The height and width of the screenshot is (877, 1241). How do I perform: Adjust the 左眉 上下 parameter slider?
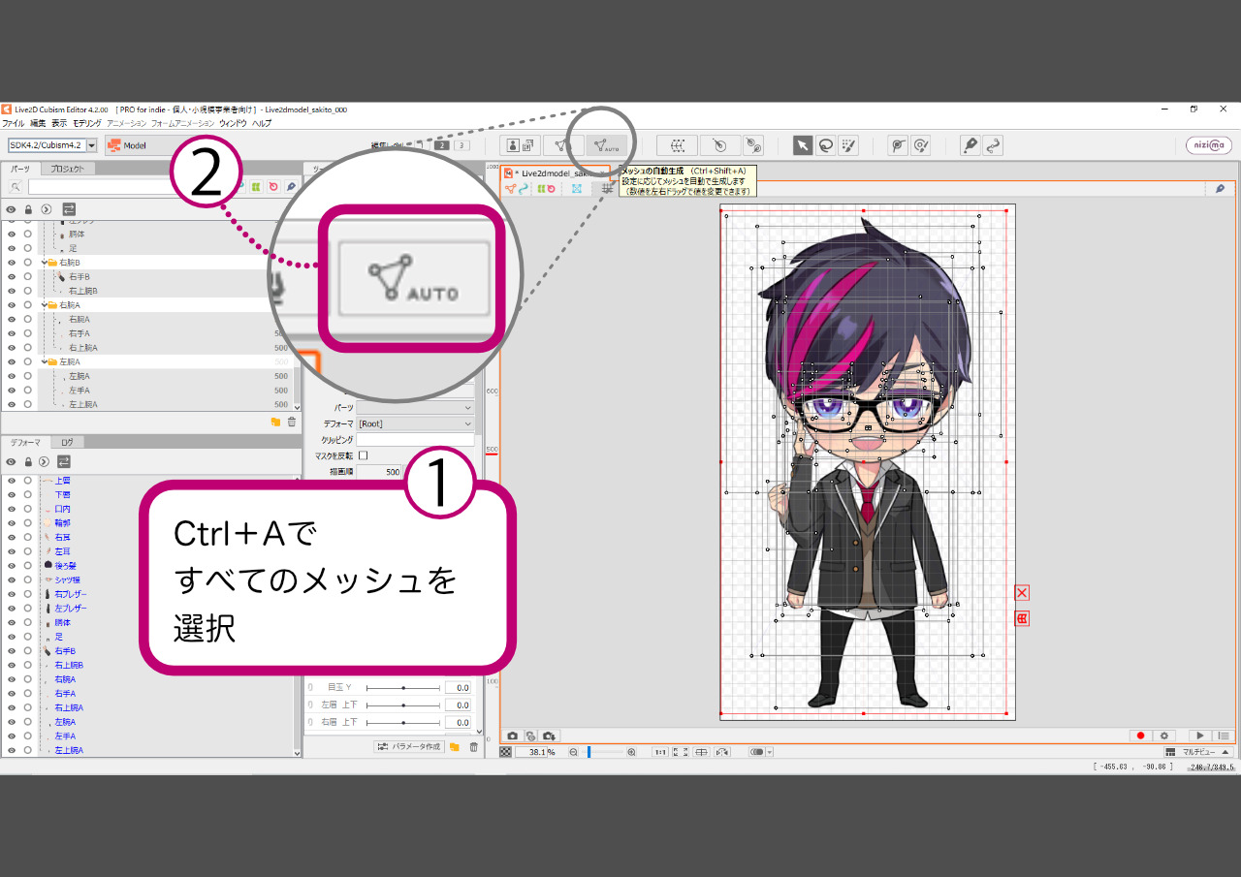403,705
